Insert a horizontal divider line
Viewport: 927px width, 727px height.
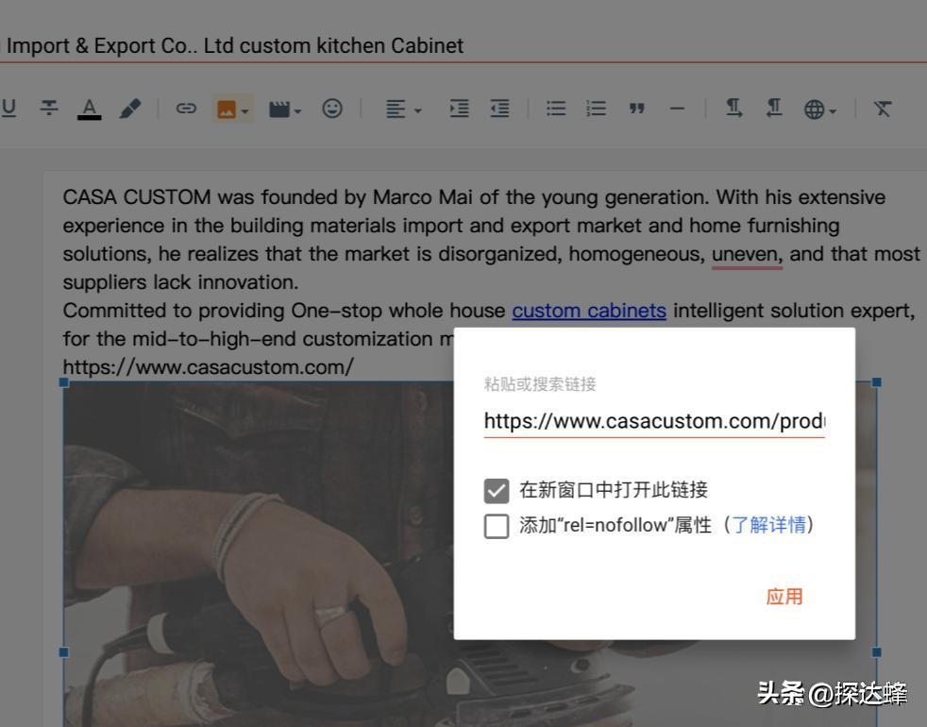(x=677, y=108)
